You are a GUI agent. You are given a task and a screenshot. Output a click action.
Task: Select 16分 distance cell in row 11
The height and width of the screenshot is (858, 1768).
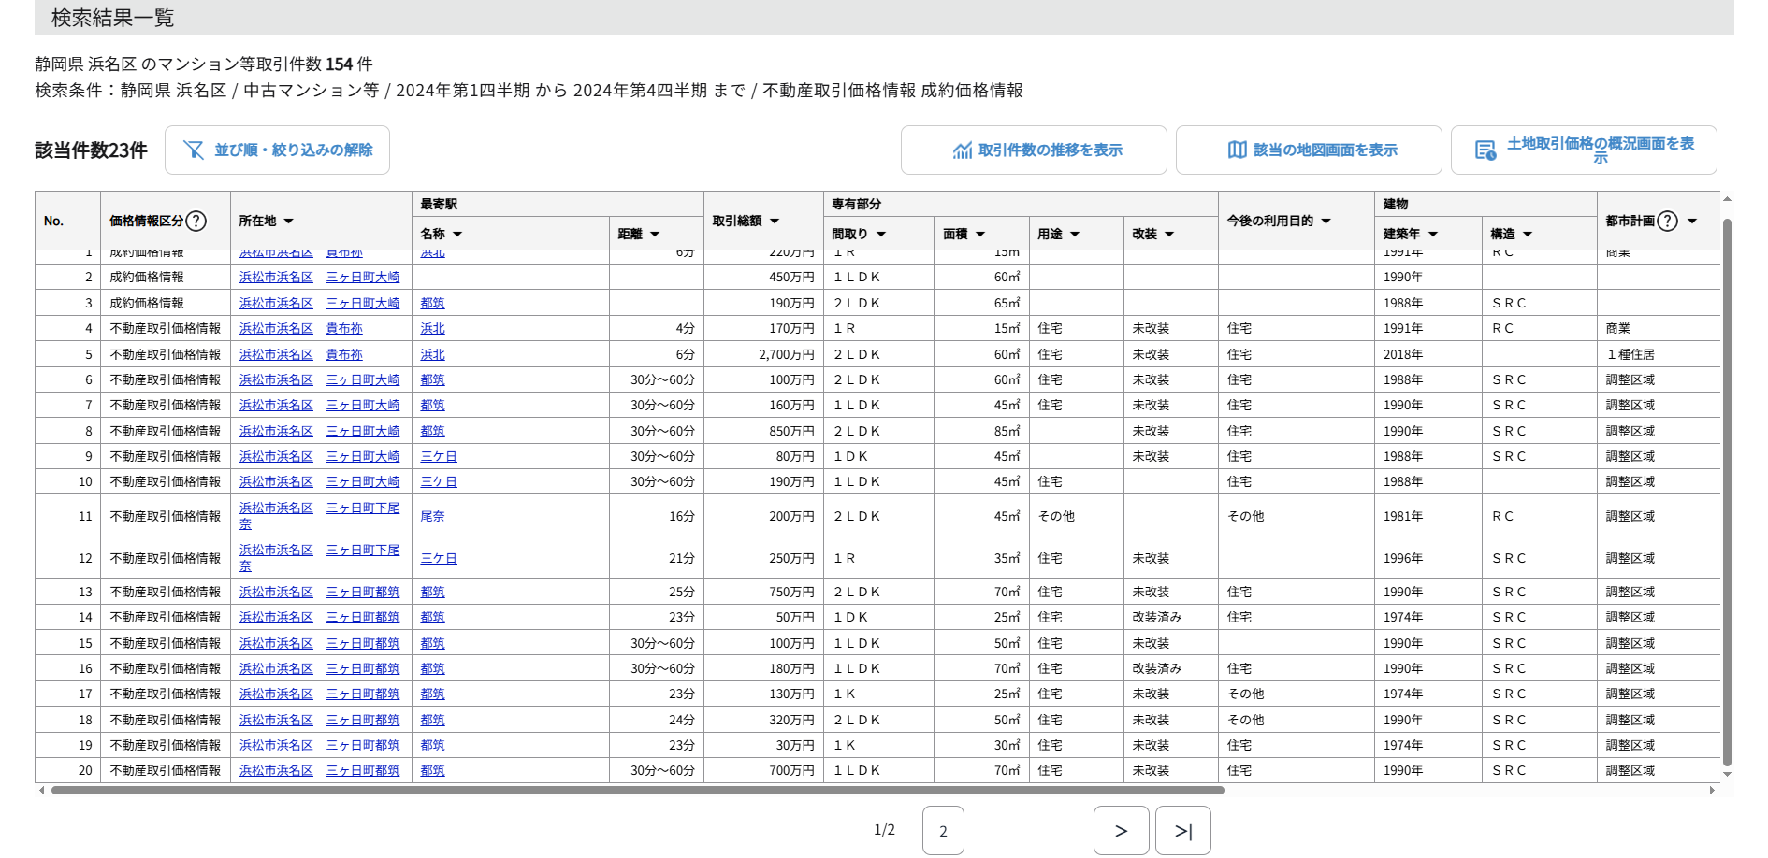pos(657,517)
